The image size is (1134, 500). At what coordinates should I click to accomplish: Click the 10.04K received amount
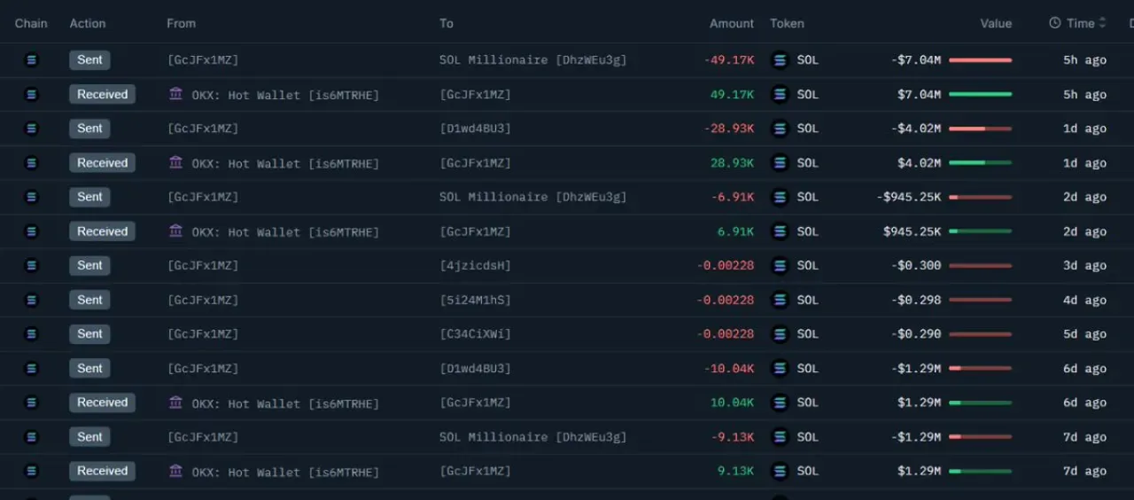[732, 402]
